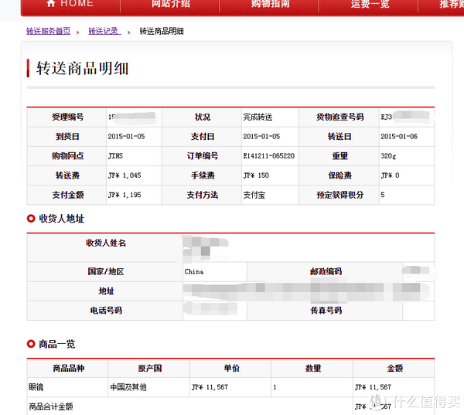
Task: Click the red circle icon beside 收货人地址
Action: click(31, 219)
